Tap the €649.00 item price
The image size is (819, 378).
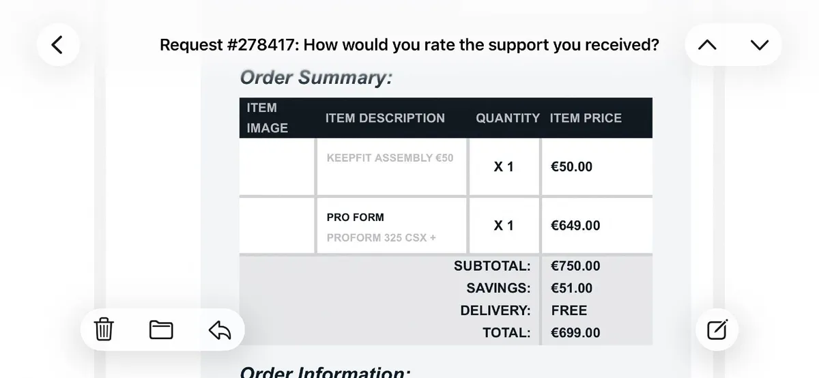coord(575,226)
